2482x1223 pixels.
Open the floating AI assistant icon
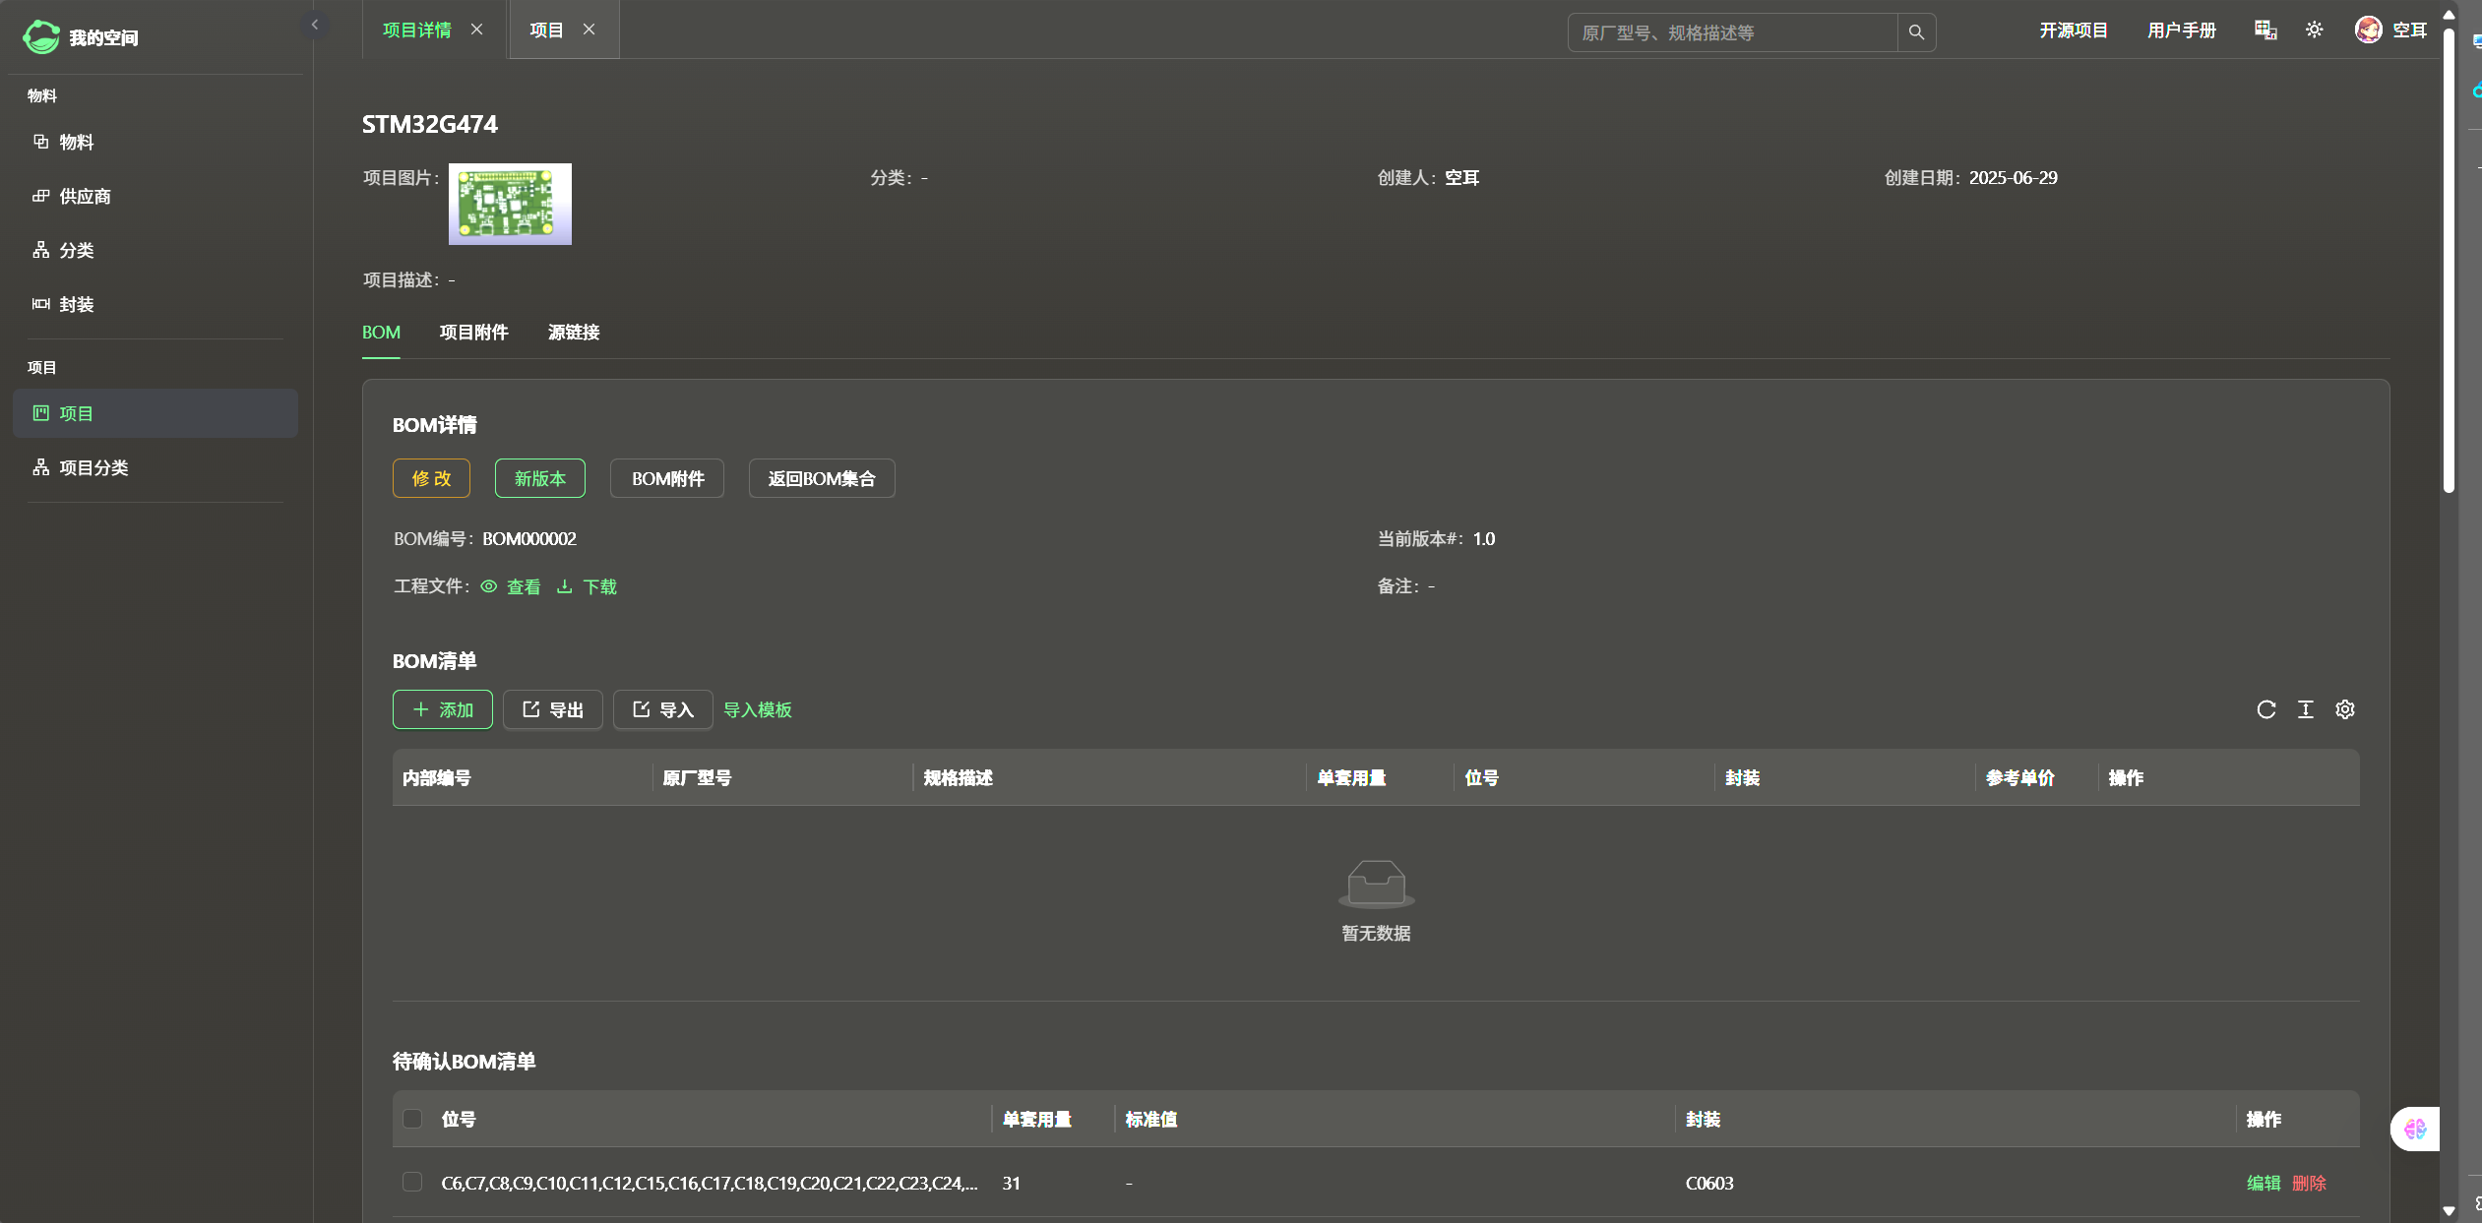tap(2415, 1129)
